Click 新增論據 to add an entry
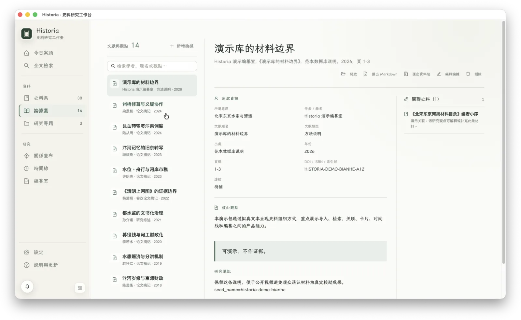521x320 pixels. tap(182, 46)
